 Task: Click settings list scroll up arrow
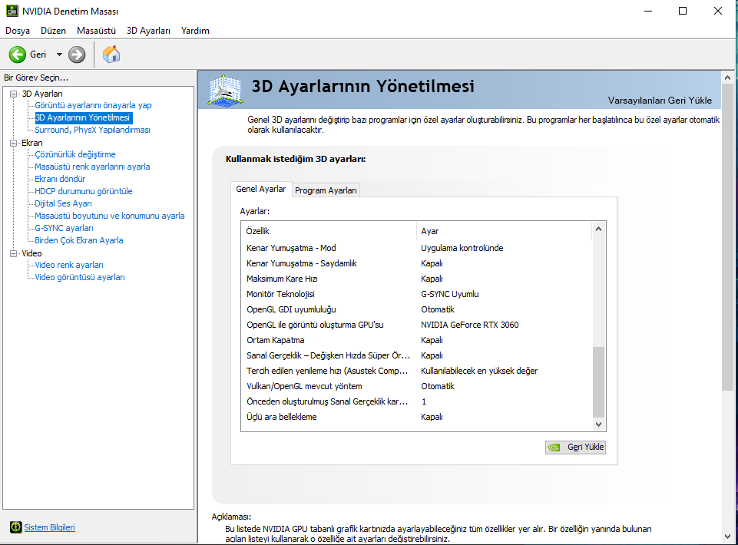(x=599, y=230)
